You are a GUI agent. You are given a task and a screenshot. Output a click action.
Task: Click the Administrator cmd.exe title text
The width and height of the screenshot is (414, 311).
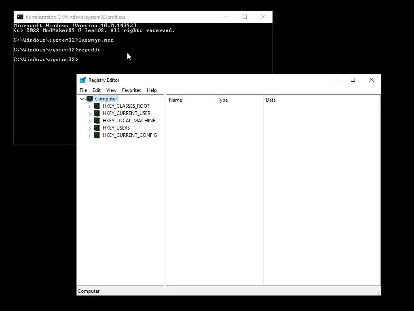click(x=75, y=17)
